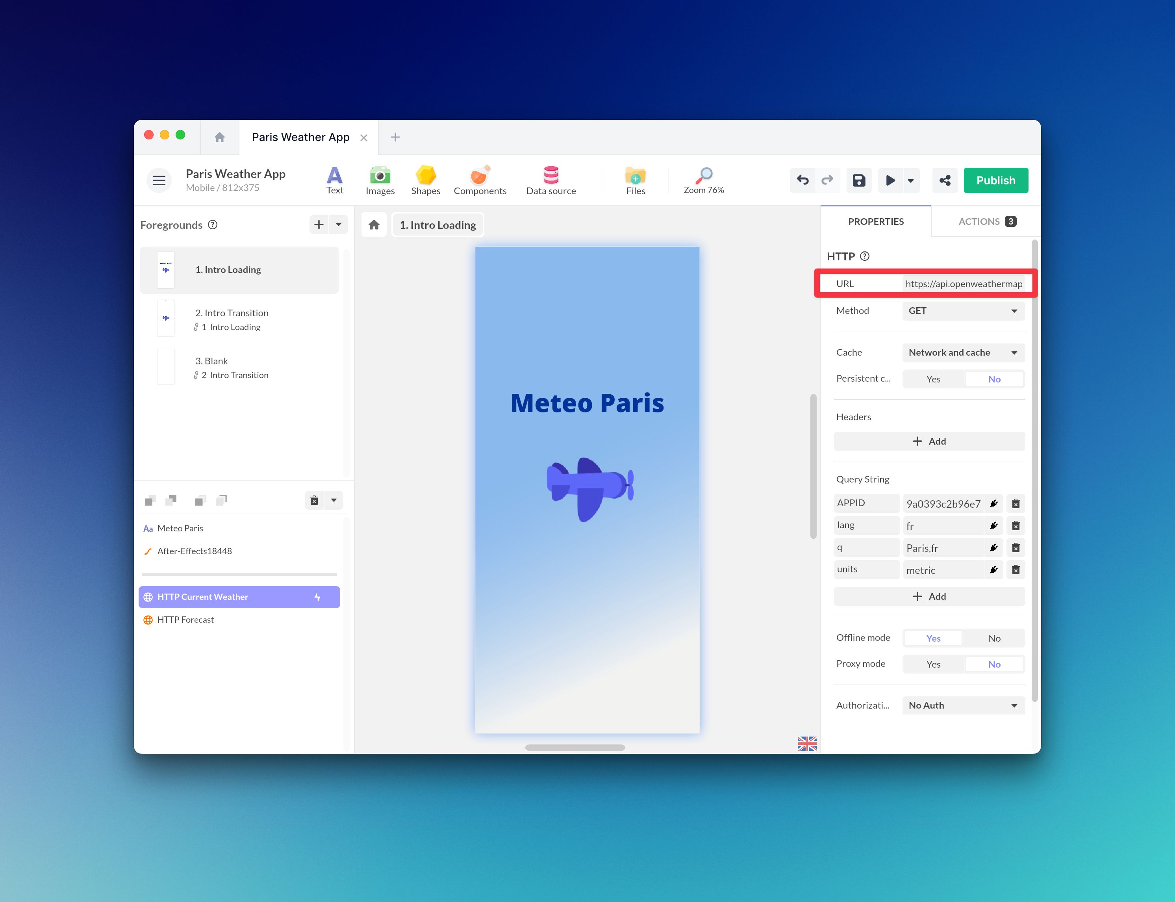Screen dimensions: 1175x902
Task: Set Proxy mode to Yes
Action: [x=933, y=664]
